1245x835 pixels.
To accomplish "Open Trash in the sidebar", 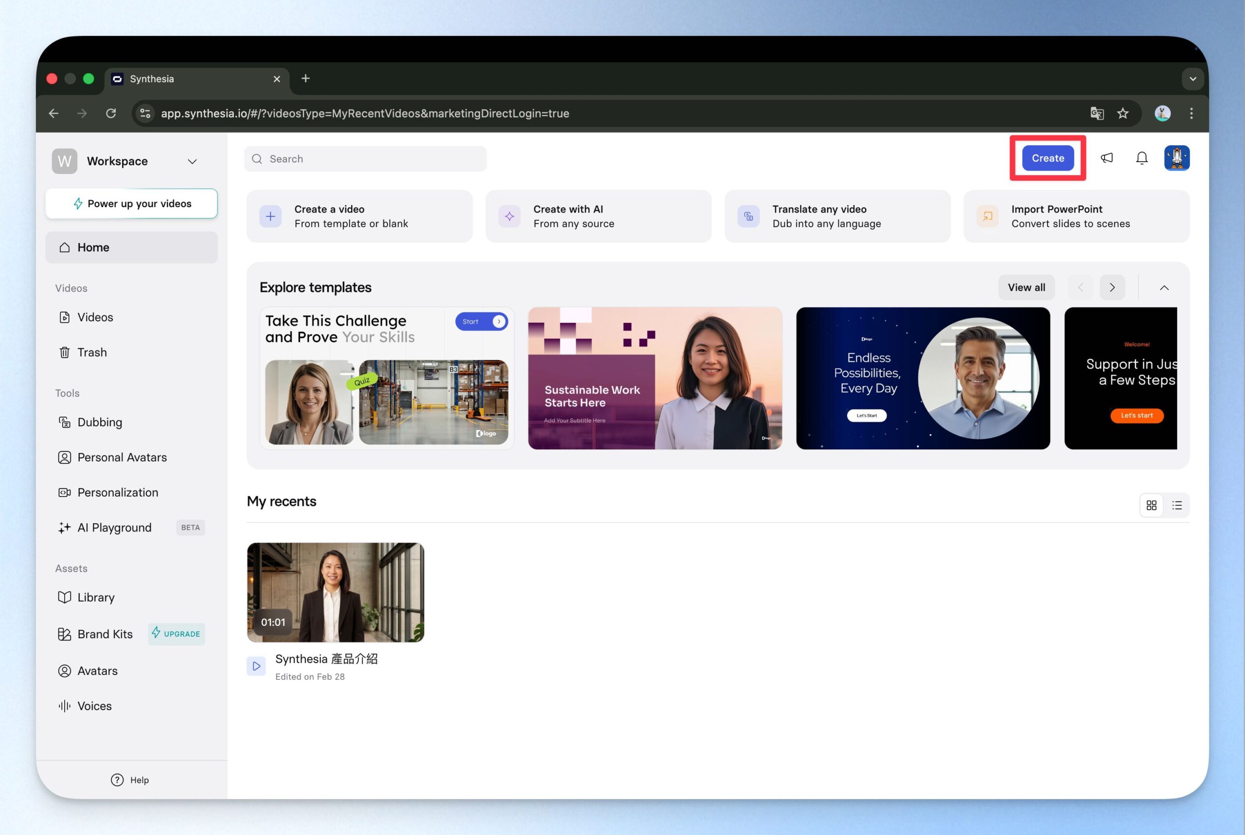I will tap(131, 353).
